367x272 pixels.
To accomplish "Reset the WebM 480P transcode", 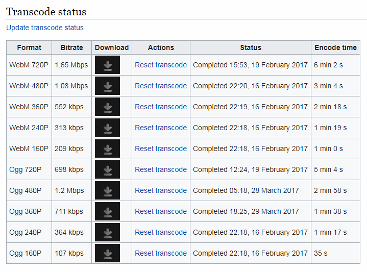I will (161, 86).
